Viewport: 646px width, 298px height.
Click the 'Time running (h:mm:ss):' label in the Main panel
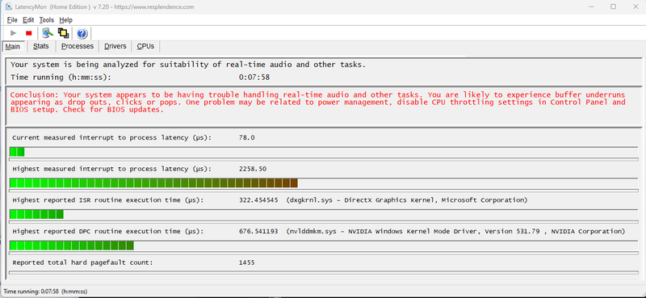[61, 77]
